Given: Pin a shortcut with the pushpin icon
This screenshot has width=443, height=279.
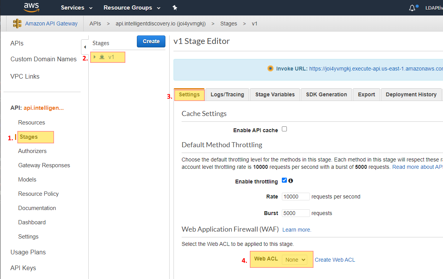Looking at the screenshot, I should pos(175,8).
